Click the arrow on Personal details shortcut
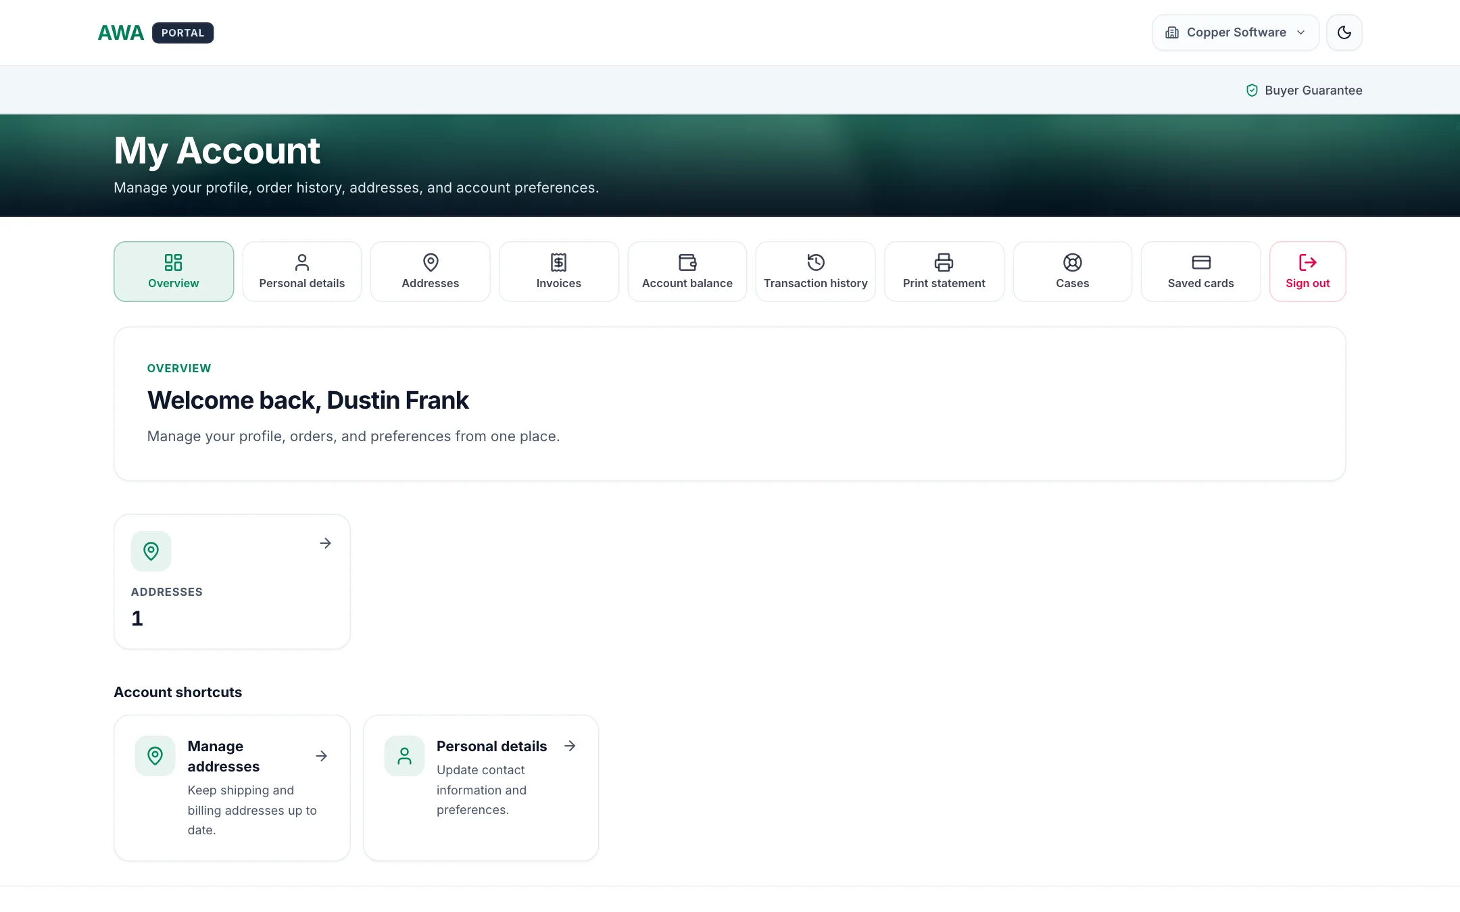This screenshot has width=1460, height=912. [x=570, y=746]
